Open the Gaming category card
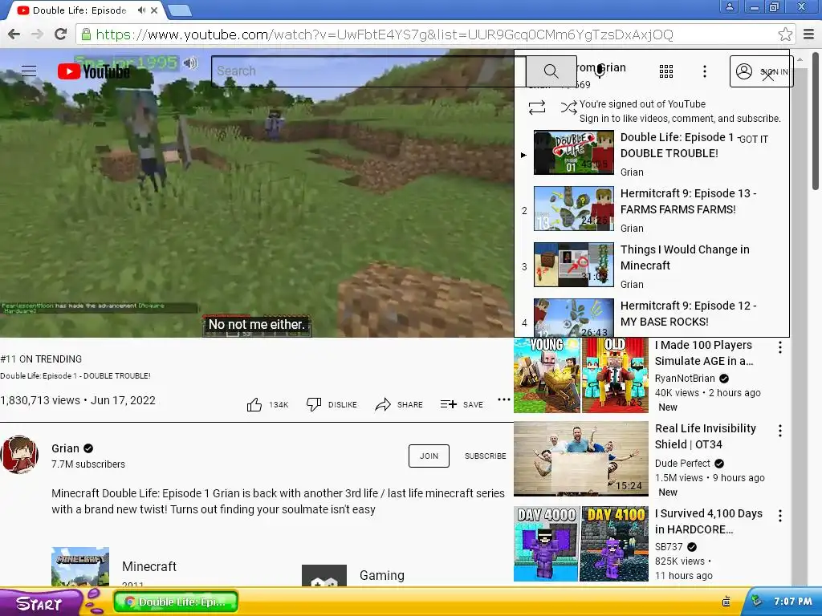Screen dimensions: 822x616 tap(353, 575)
